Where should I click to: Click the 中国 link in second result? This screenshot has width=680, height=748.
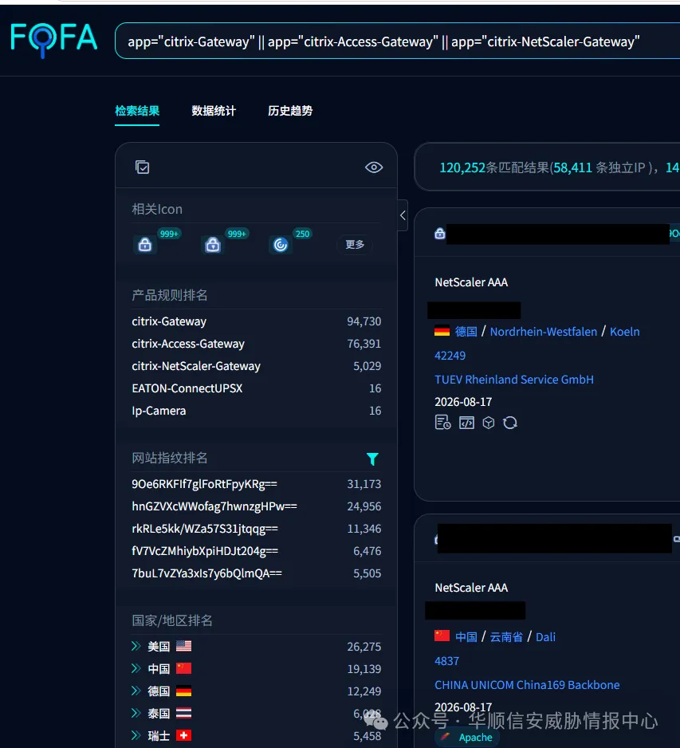pos(466,637)
